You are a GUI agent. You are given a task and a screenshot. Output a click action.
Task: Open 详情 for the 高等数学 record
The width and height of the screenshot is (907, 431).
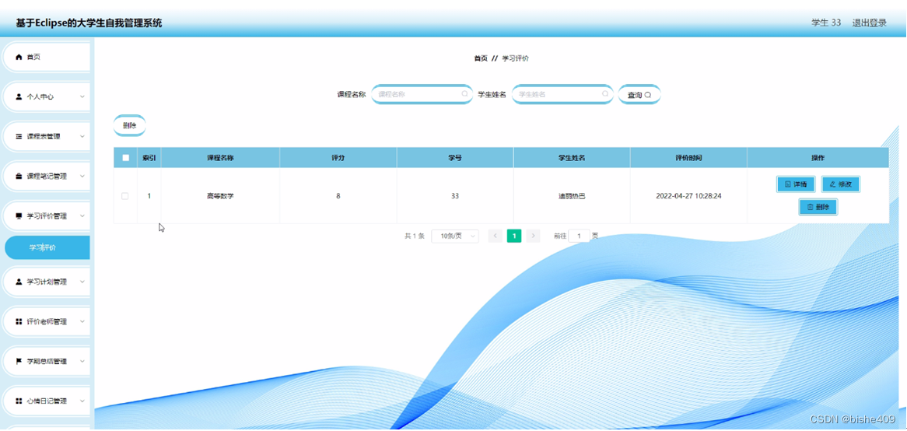(796, 184)
